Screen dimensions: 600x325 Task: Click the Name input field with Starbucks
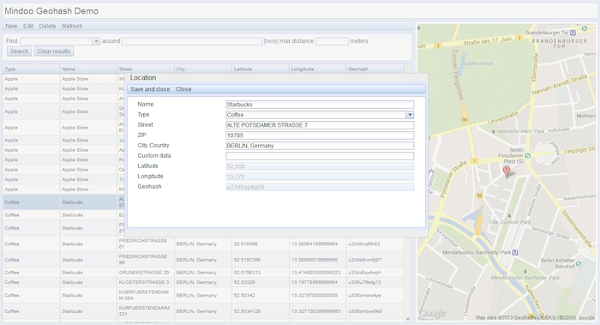(x=320, y=105)
